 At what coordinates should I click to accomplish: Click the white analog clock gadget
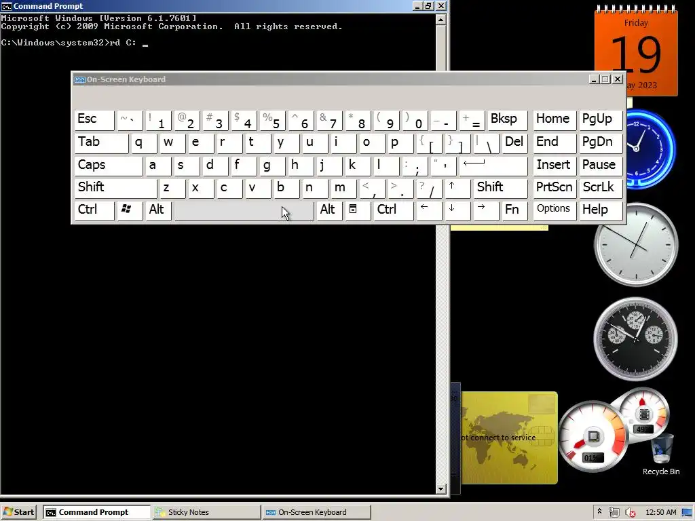[636, 244]
